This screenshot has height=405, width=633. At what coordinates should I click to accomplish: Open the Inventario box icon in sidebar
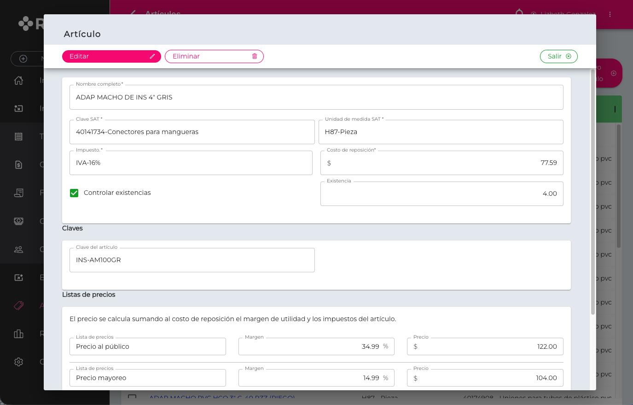[x=18, y=108]
